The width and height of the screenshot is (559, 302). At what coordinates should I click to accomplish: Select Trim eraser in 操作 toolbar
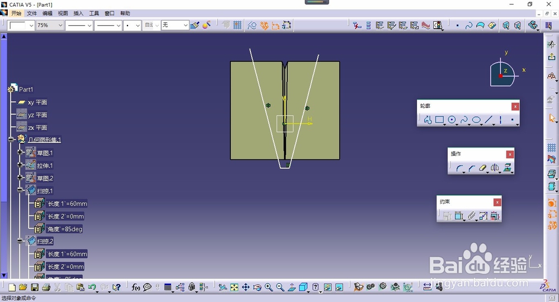(x=483, y=168)
